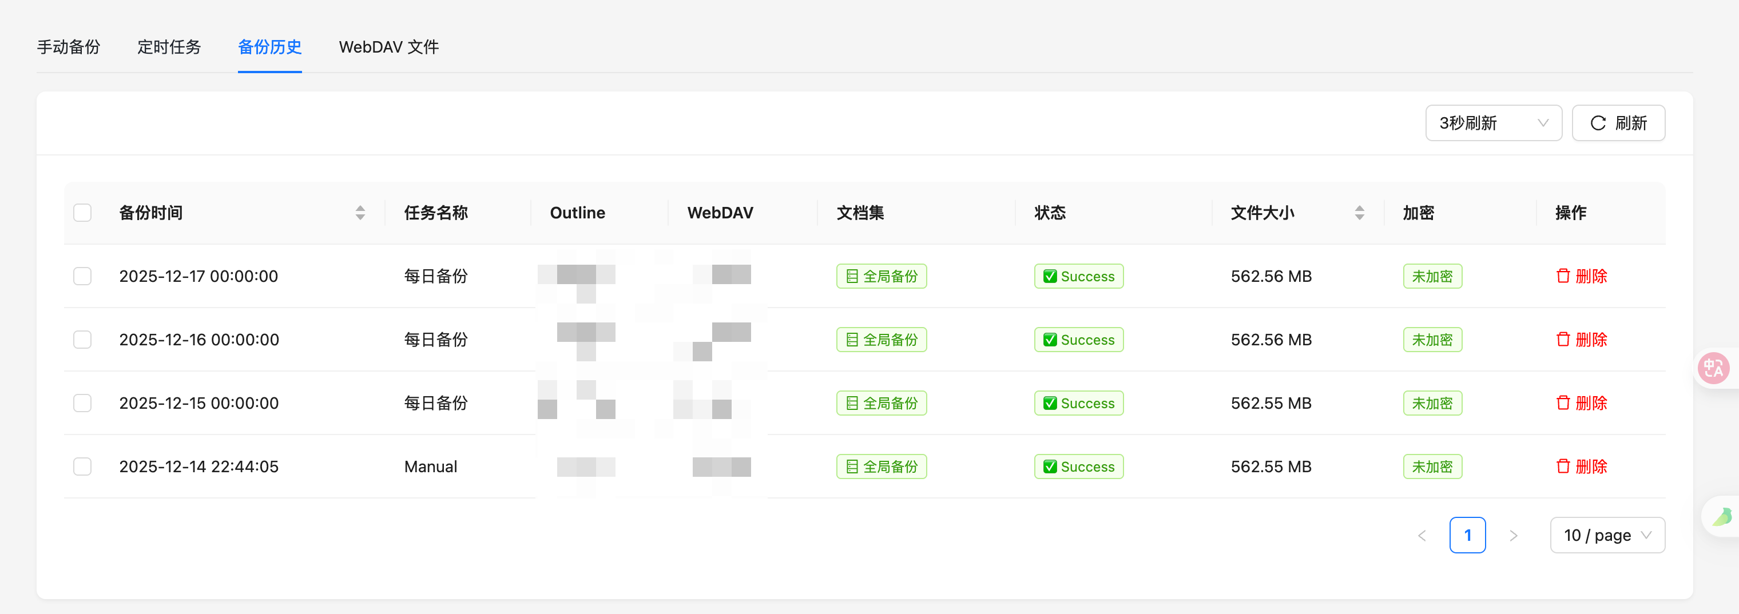Click the 每日备份 task name for 2025-12-17
Image resolution: width=1739 pixels, height=614 pixels.
[x=435, y=276]
